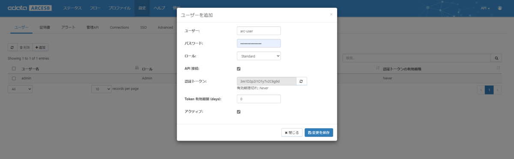Click the 'Showing 1 to 1 of 1 entries' text
The height and width of the screenshot is (159, 514).
28,58
